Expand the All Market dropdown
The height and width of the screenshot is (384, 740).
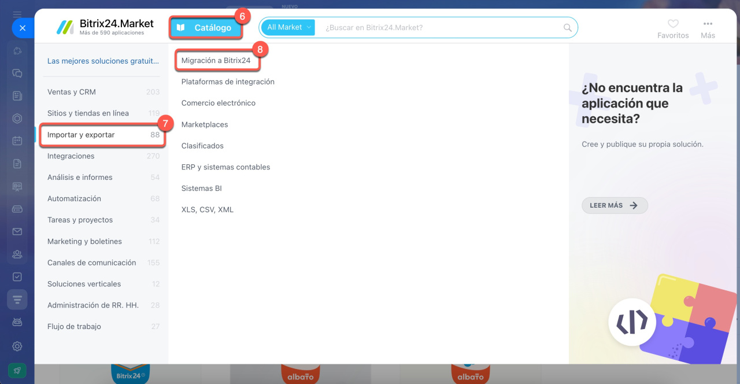coord(288,27)
